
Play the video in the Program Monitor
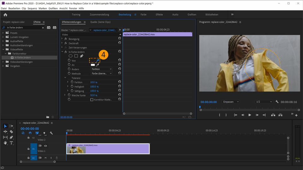[x=250, y=115]
